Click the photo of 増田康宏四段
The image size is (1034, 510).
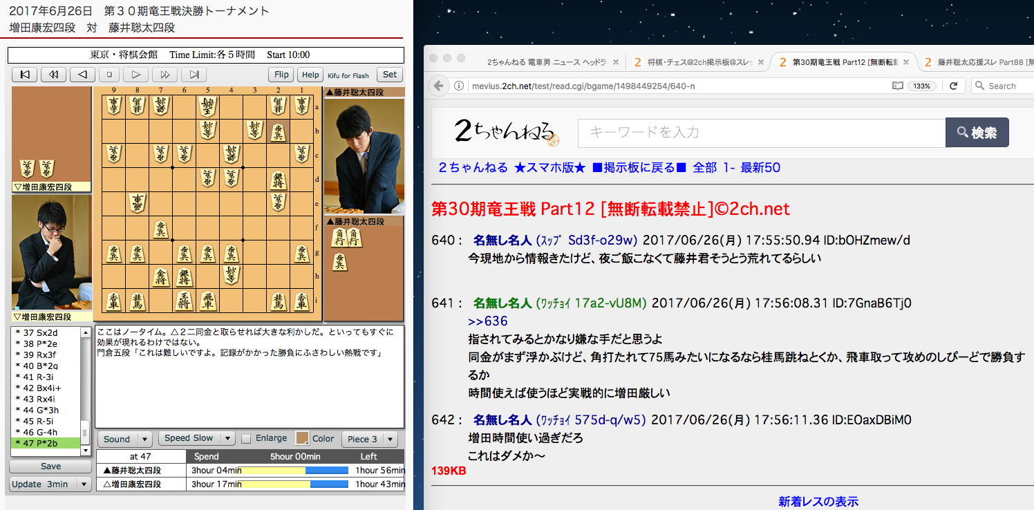[x=52, y=253]
